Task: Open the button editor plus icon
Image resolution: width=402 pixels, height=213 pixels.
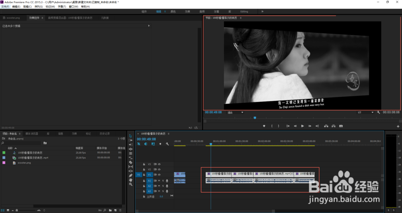Action: [398, 126]
